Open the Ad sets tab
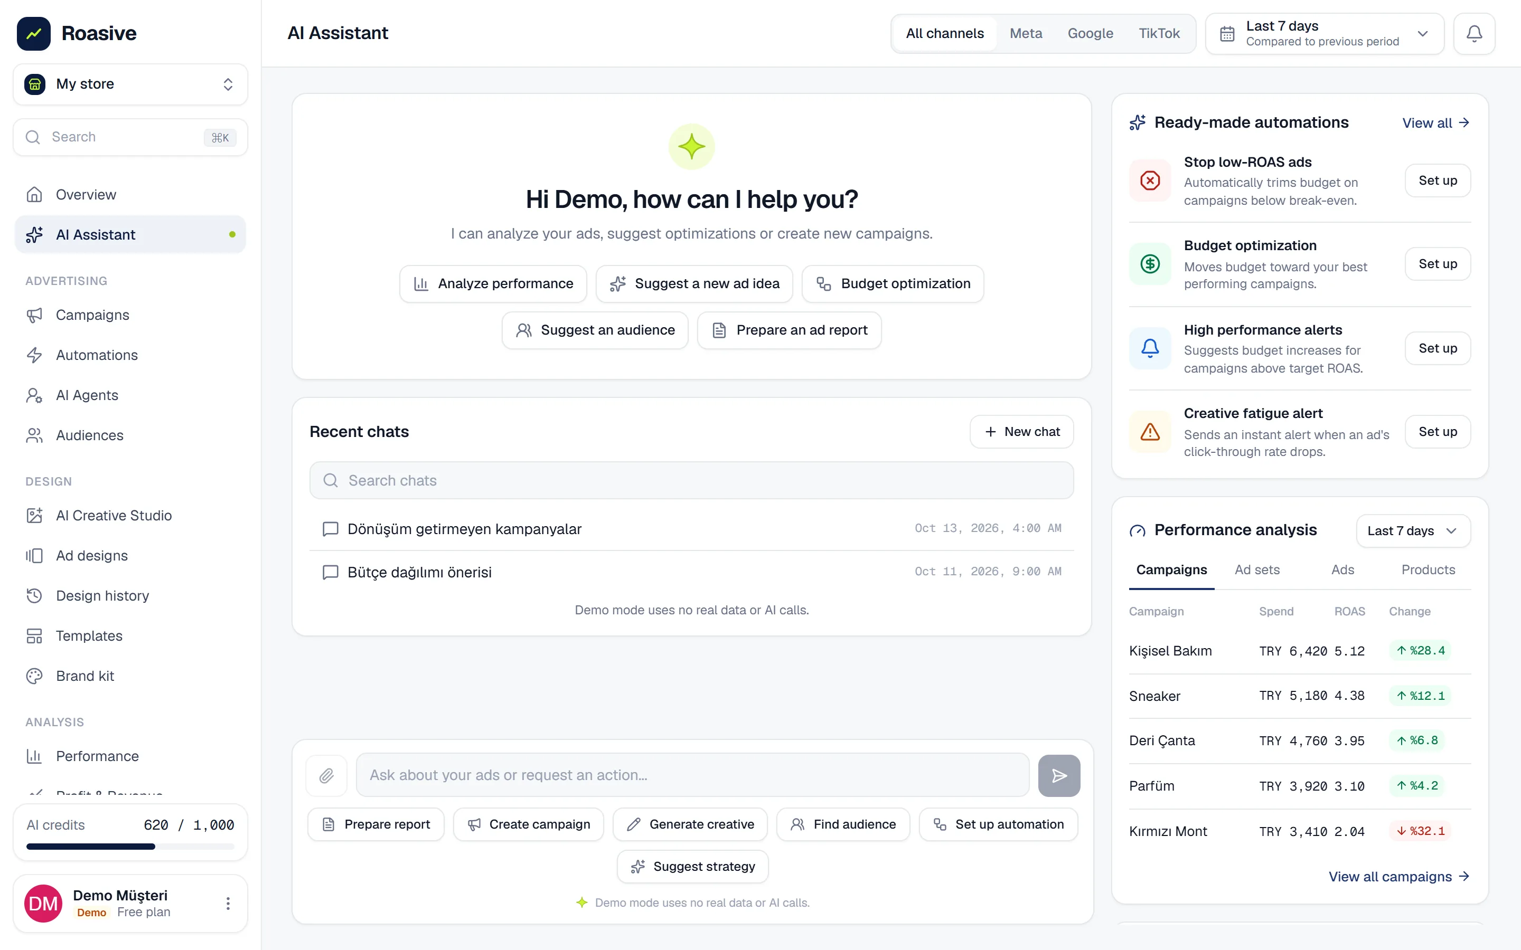The height and width of the screenshot is (950, 1521). pyautogui.click(x=1257, y=570)
